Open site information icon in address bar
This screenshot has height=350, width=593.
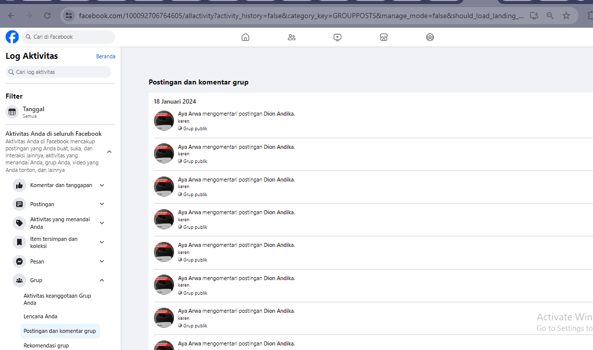(x=69, y=16)
